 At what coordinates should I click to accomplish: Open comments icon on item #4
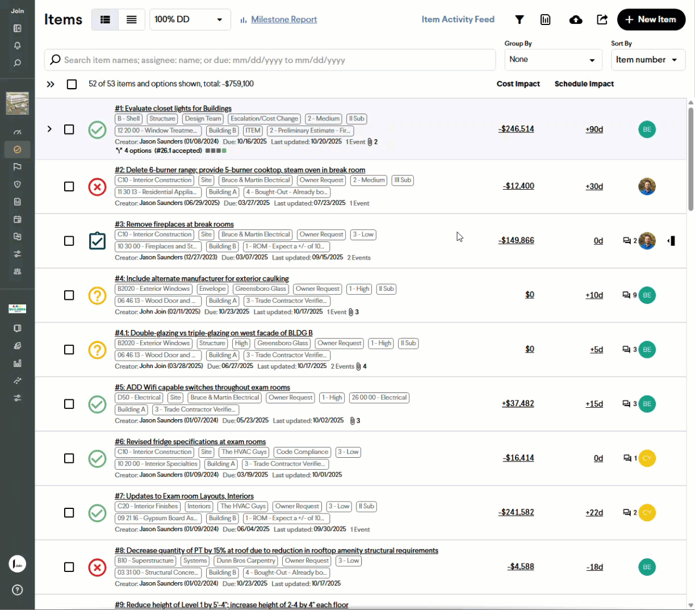(626, 295)
